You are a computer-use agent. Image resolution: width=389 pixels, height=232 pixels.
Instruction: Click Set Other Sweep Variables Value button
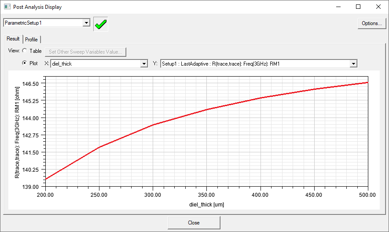coord(85,52)
